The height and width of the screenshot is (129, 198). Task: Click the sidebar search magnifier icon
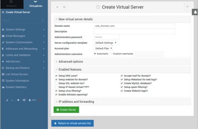43,20
